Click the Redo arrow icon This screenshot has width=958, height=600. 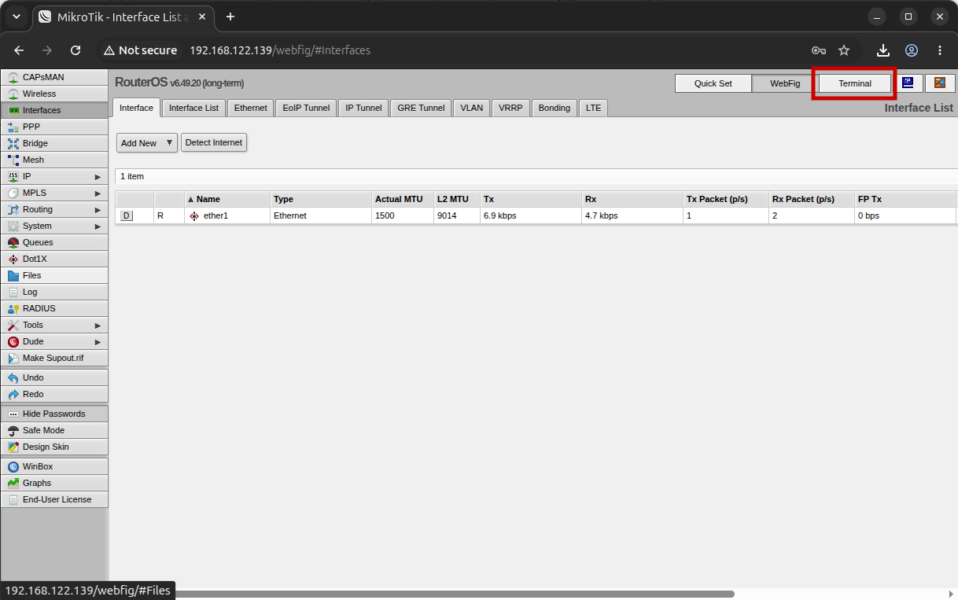click(x=13, y=394)
